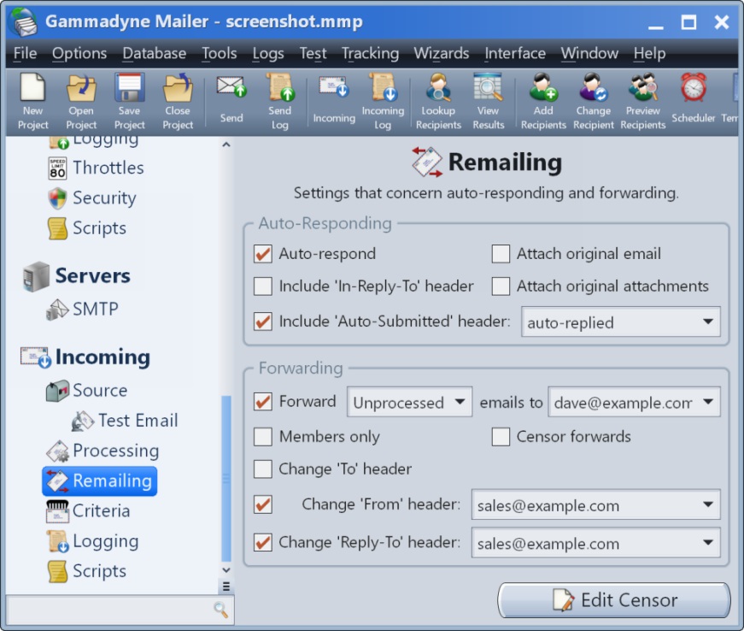
Task: Select SMTP under Servers
Action: [83, 310]
